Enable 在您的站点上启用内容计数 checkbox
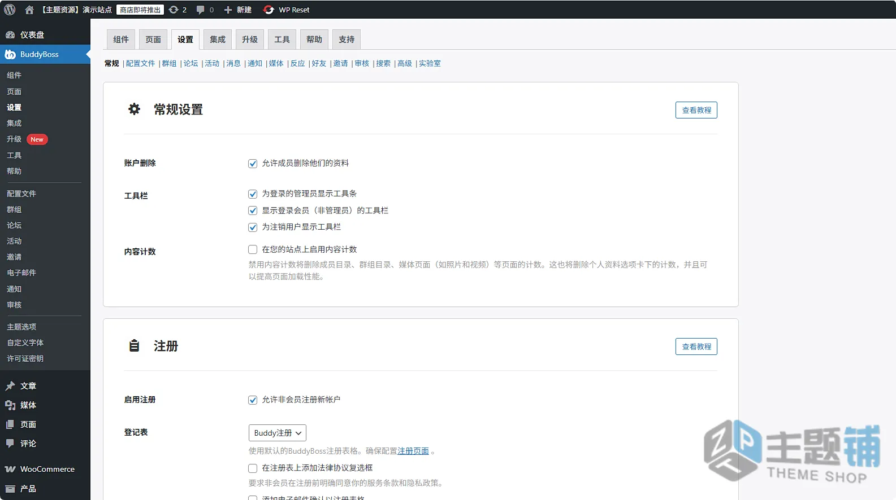The image size is (896, 500). coord(253,249)
